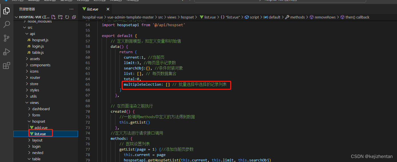Click the import hospsetapi code line

coord(143,25)
